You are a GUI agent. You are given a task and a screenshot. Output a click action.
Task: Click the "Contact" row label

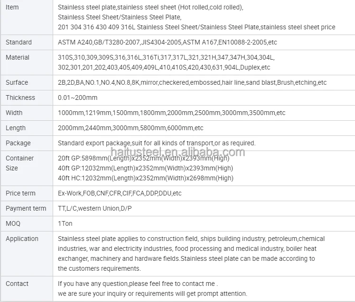[17, 284]
